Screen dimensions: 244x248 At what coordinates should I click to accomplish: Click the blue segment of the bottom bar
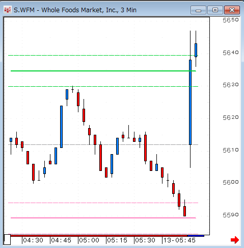click(x=196, y=236)
